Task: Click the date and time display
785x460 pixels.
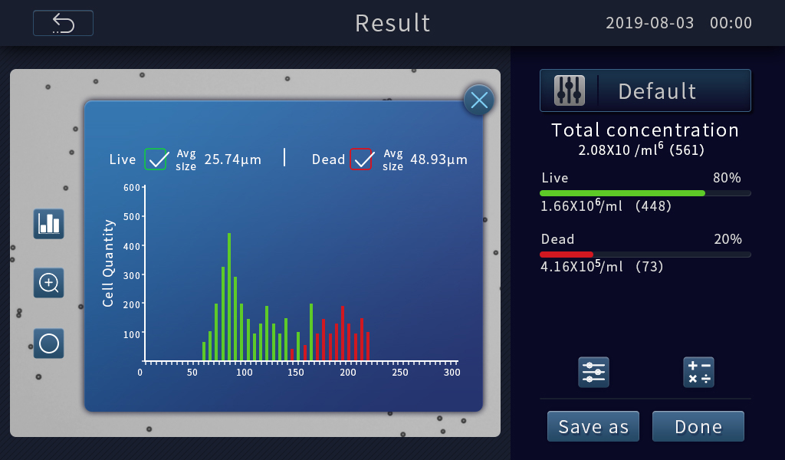Action: (x=678, y=23)
